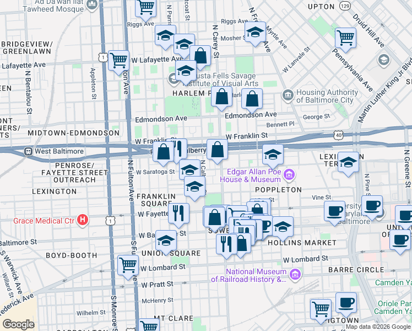
Task: Click the Edgar Allan Poe House & Museum label
Action: (251, 176)
